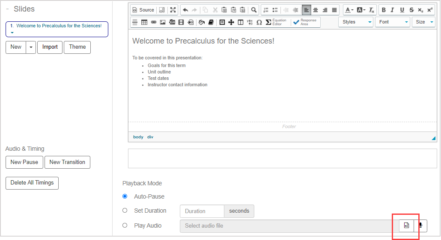
Task: Click the insert link icon
Action: pos(154,22)
